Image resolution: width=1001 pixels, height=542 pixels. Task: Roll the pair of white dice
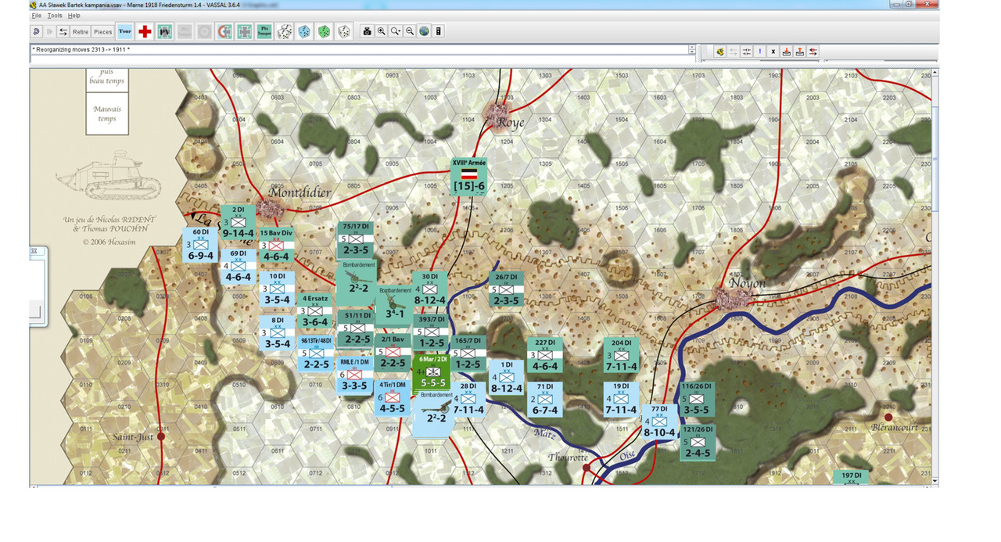[x=285, y=32]
